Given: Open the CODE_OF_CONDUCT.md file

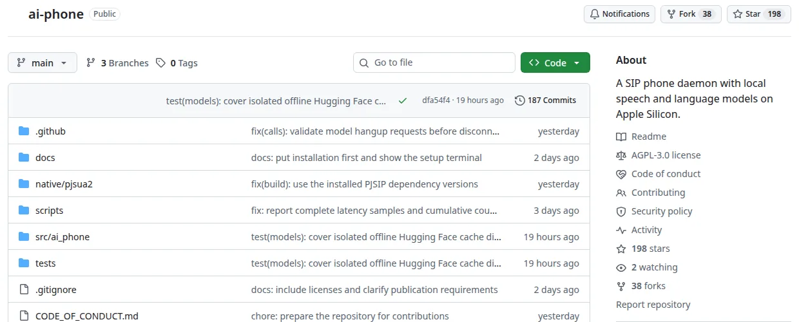Looking at the screenshot, I should pyautogui.click(x=87, y=316).
